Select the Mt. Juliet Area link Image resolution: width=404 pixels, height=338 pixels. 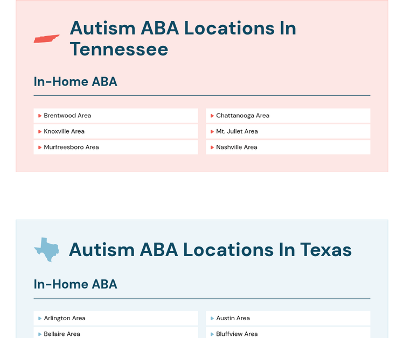(237, 131)
